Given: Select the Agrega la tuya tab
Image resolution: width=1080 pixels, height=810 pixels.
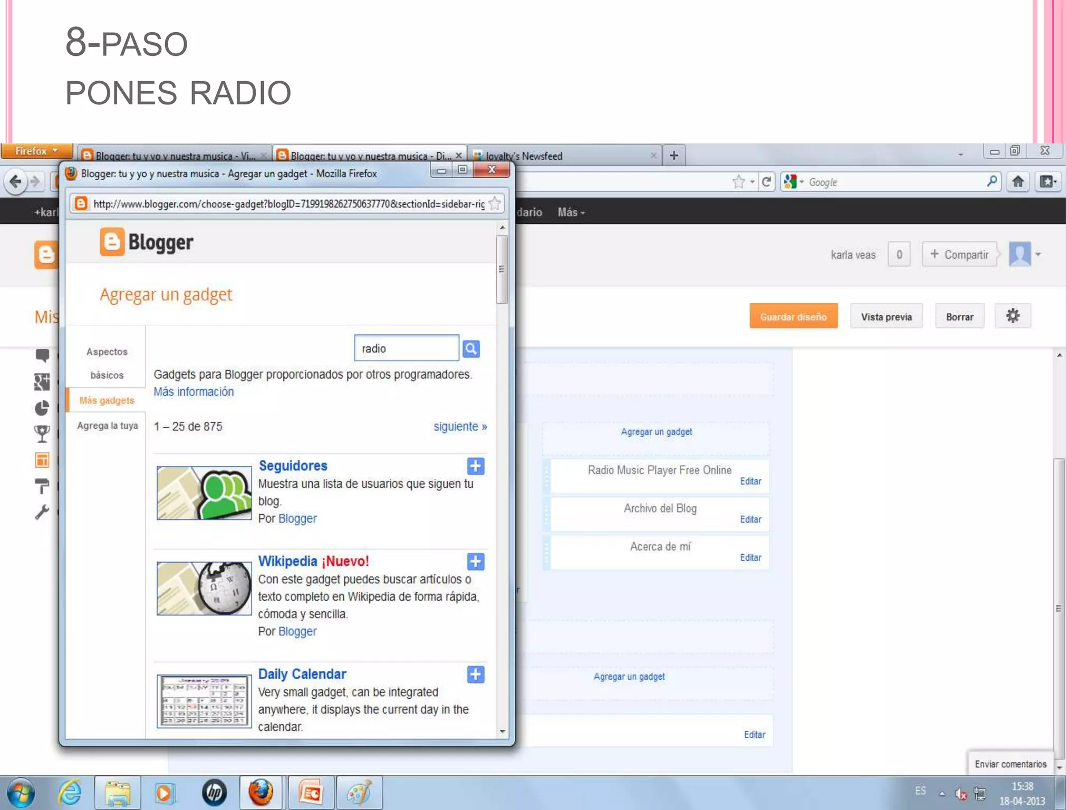Looking at the screenshot, I should coord(107,426).
